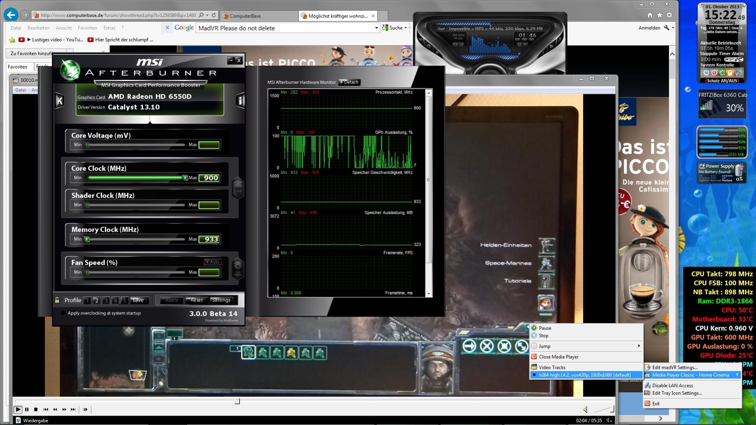Screen dimensions: 756x425
Task: Click the Memory Clock slider handle
Action: (87, 239)
